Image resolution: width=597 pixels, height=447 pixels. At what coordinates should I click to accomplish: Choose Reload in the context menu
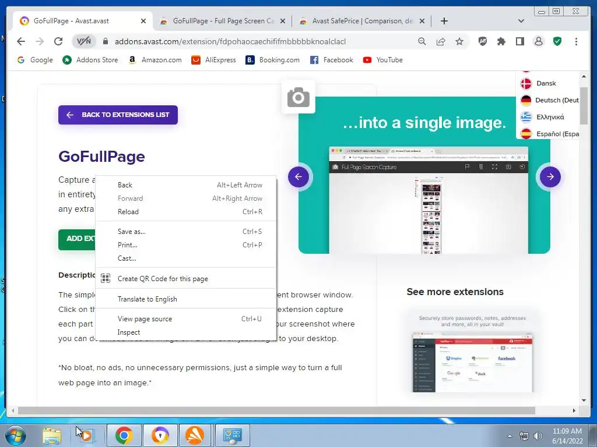click(x=186, y=212)
